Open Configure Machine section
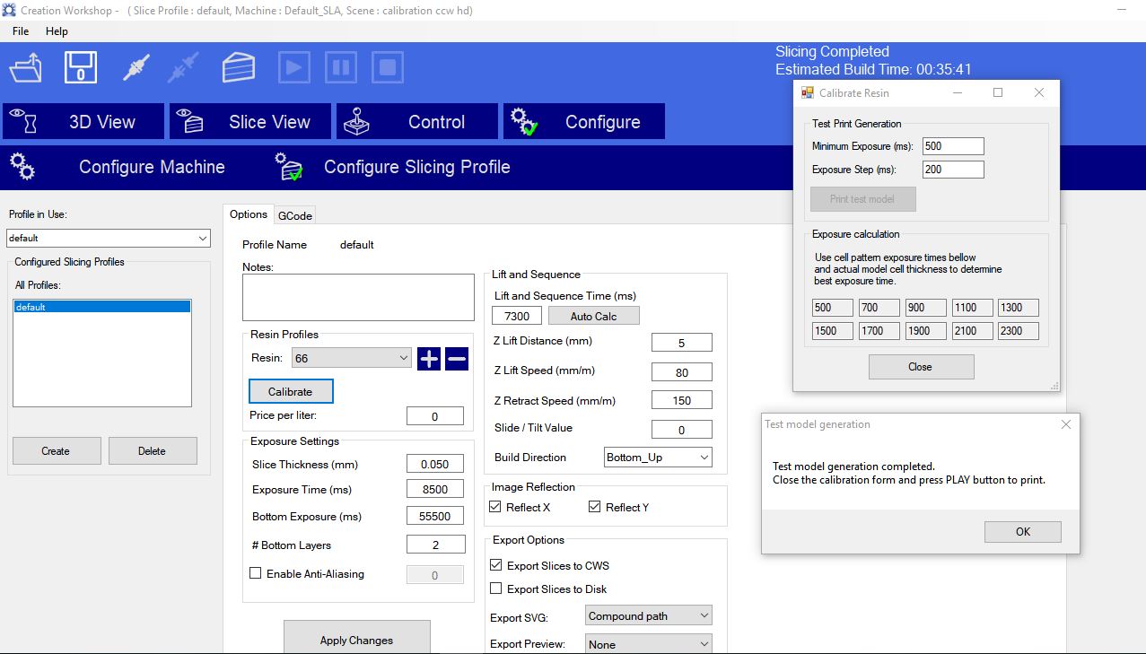Image resolution: width=1146 pixels, height=654 pixels. pos(151,167)
